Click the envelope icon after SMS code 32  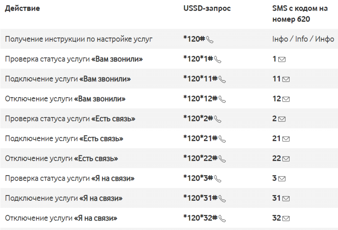[x=286, y=218]
